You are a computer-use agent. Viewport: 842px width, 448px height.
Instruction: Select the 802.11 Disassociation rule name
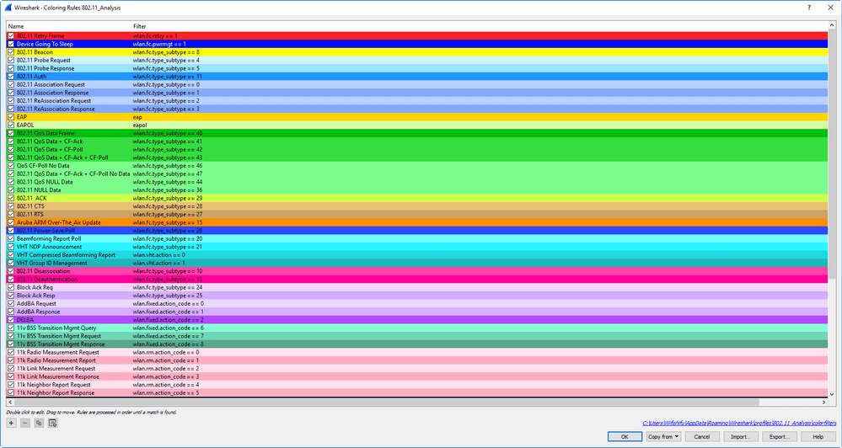(x=43, y=271)
